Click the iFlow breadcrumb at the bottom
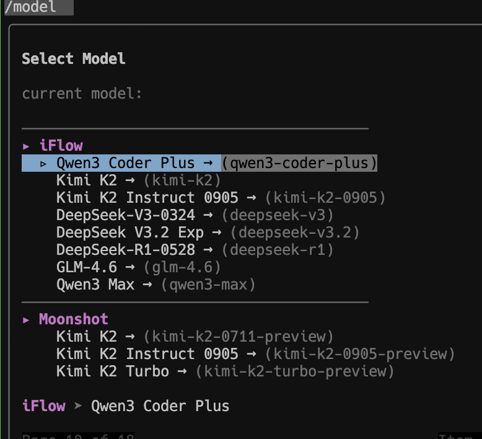This screenshot has height=439, width=482. [x=43, y=406]
